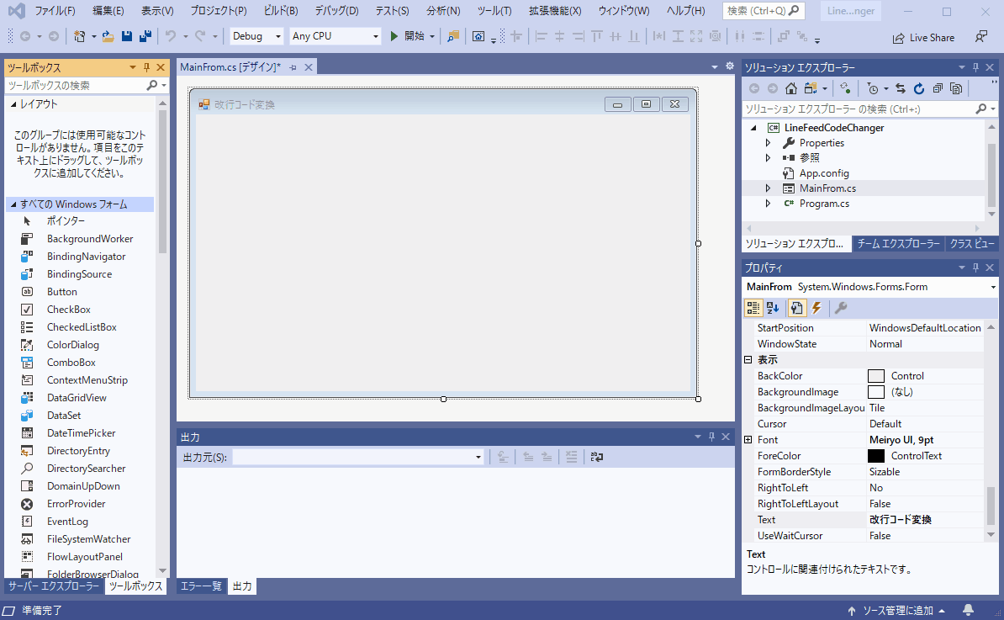Click the feedback icon next to Live Share
Viewport: 1004px width, 620px height.
point(981,37)
